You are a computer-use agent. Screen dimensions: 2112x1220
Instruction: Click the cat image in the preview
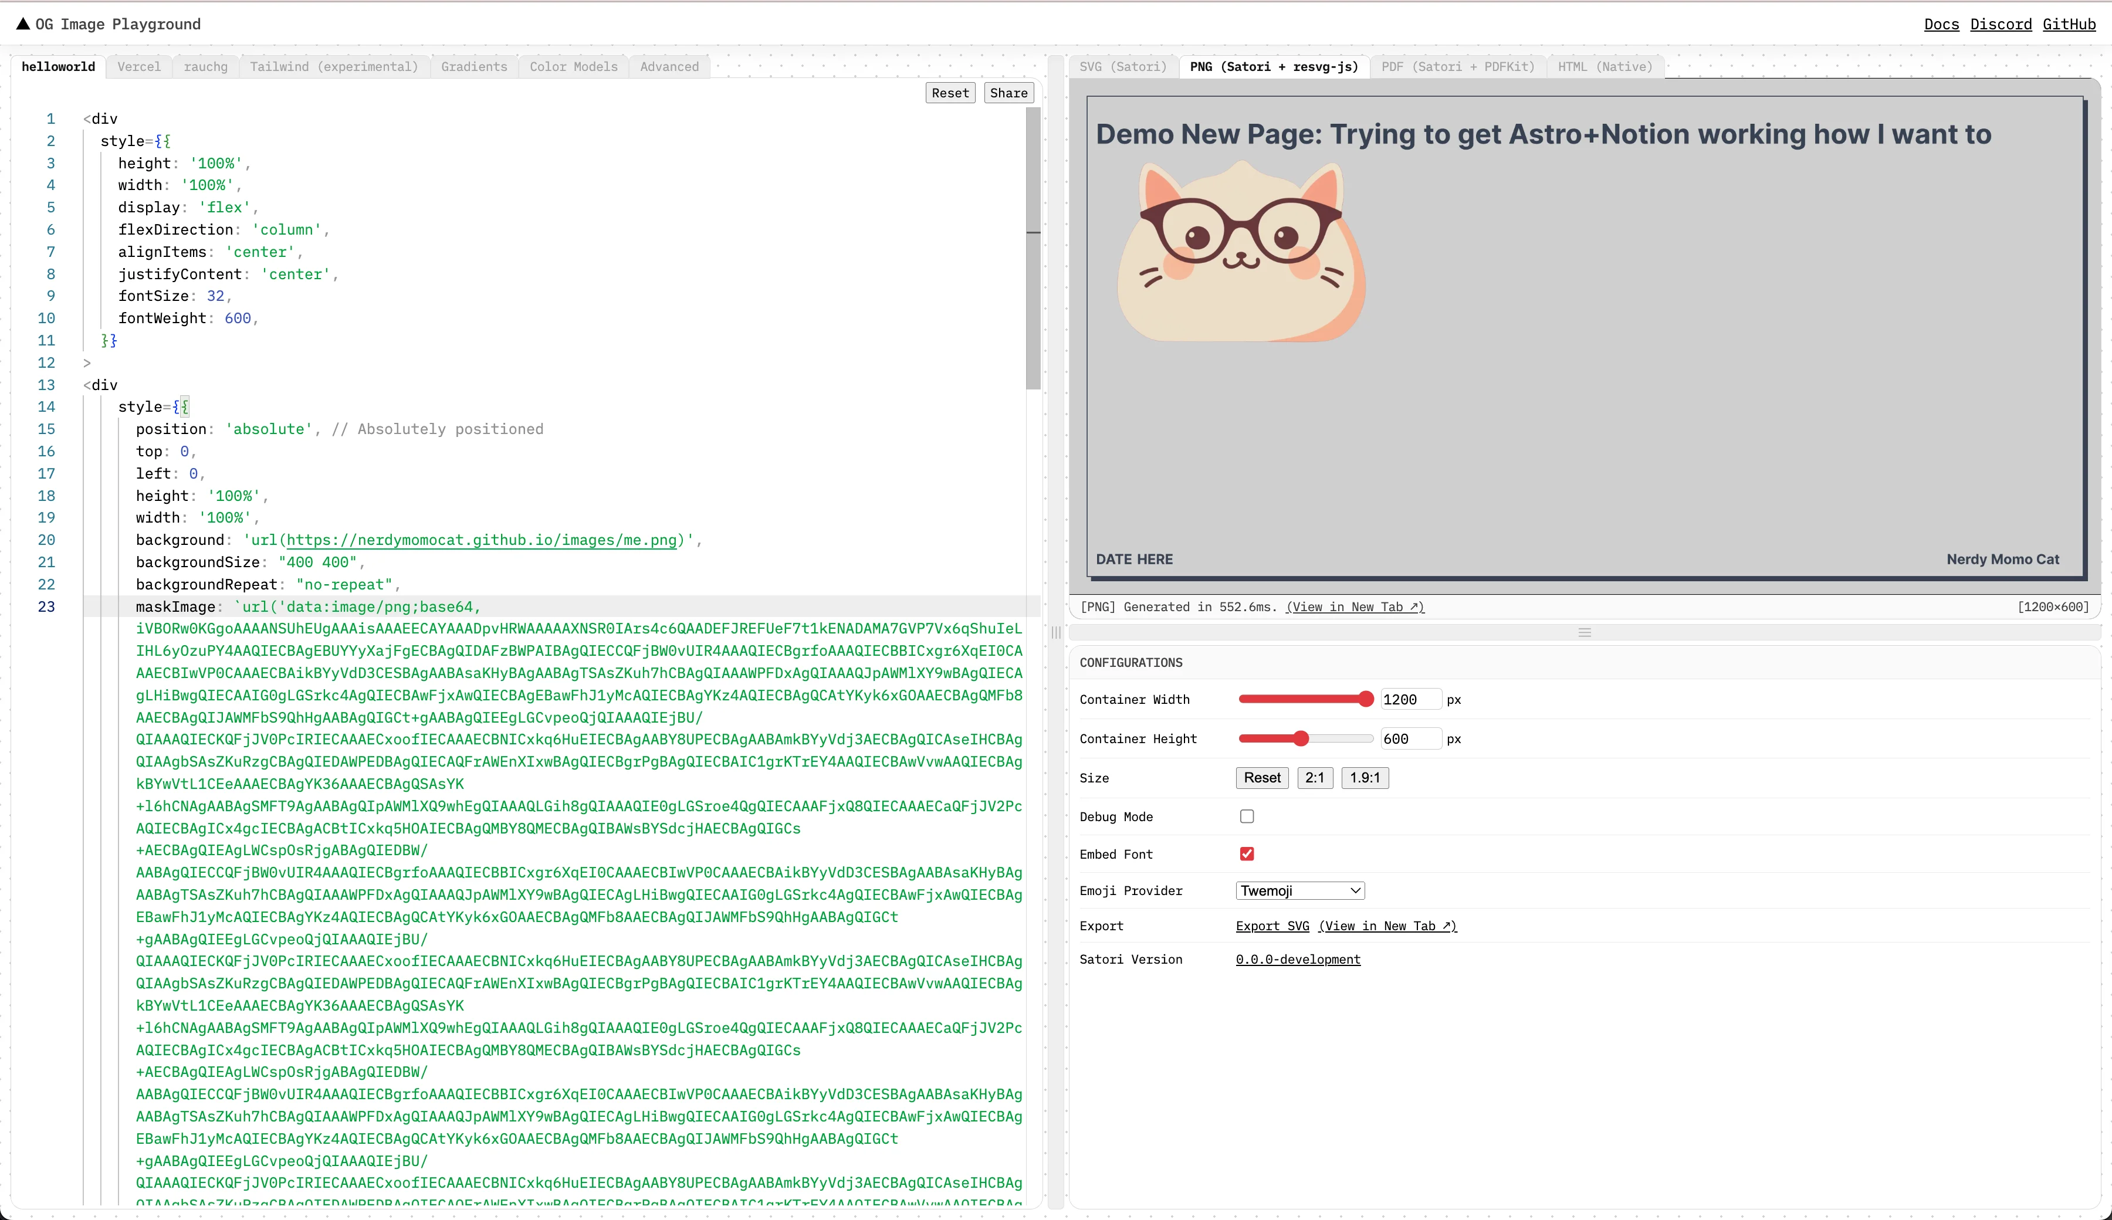1241,252
